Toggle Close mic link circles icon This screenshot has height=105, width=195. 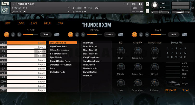click(x=57, y=35)
